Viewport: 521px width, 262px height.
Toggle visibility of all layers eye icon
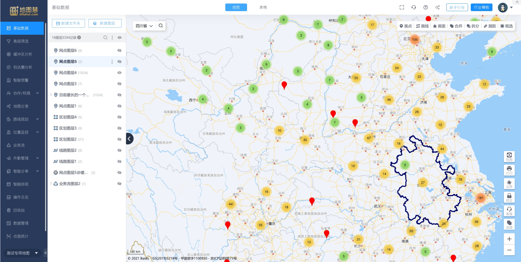point(120,37)
